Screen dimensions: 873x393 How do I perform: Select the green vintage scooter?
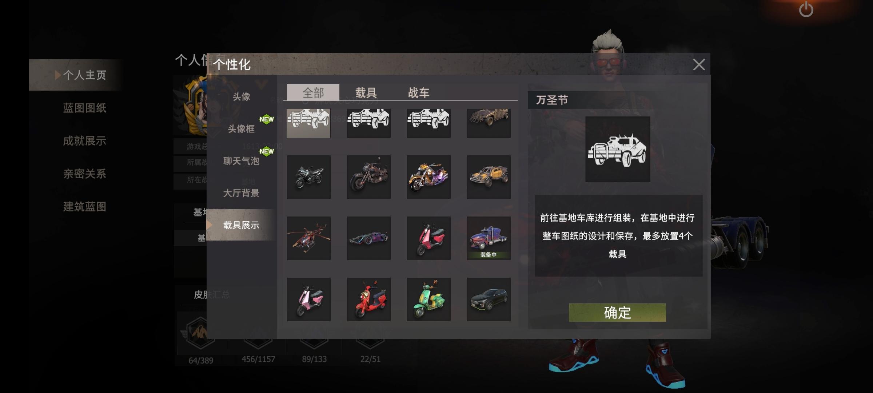(428, 299)
